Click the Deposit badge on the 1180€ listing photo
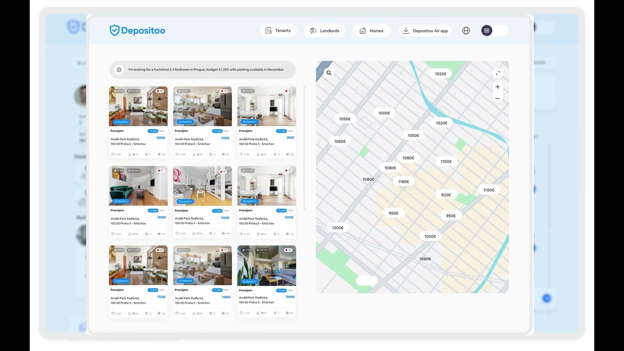 (185, 281)
